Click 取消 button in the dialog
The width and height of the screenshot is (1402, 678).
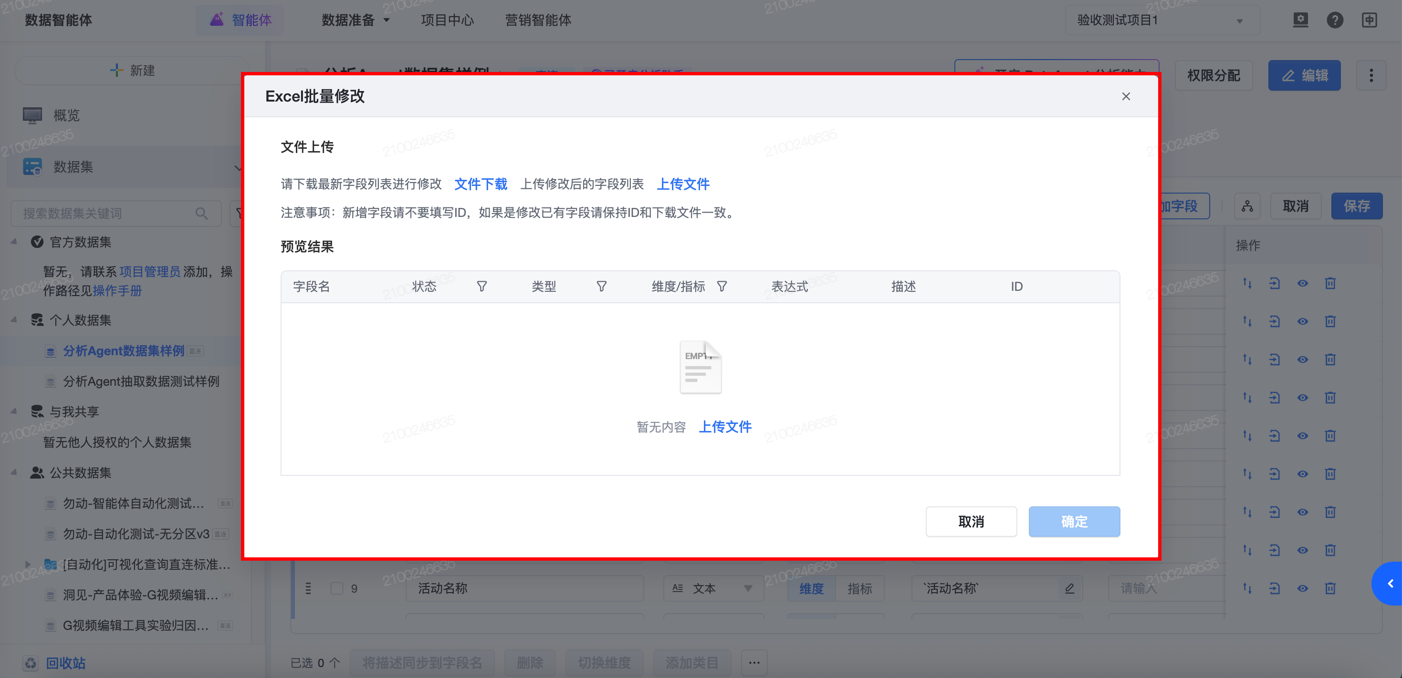(971, 522)
